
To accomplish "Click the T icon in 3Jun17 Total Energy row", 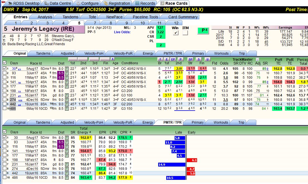I will 67,142.
